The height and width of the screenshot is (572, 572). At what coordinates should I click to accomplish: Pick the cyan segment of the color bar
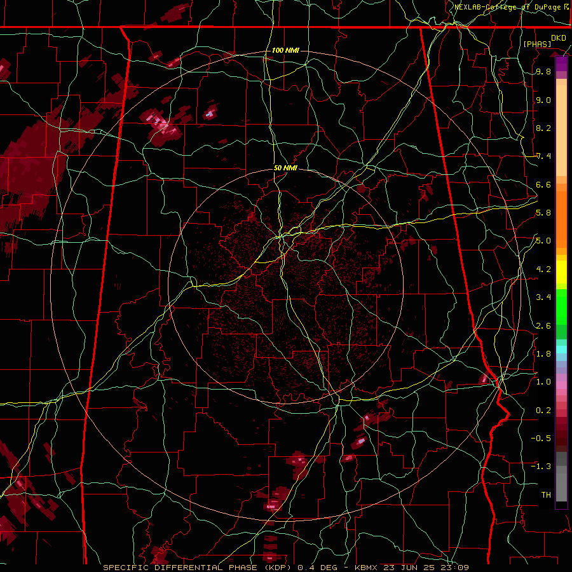pyautogui.click(x=561, y=349)
